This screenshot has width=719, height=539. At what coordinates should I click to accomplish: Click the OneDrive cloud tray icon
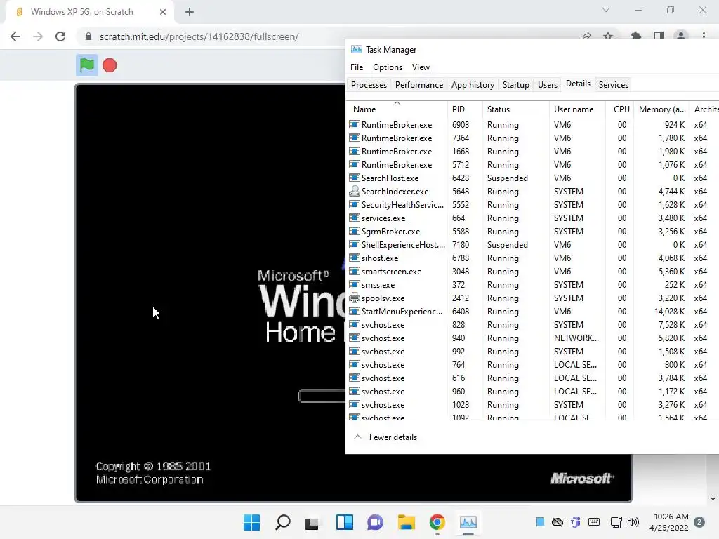pos(557,522)
